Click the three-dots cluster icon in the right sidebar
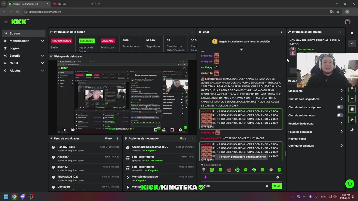 [x=352, y=130]
